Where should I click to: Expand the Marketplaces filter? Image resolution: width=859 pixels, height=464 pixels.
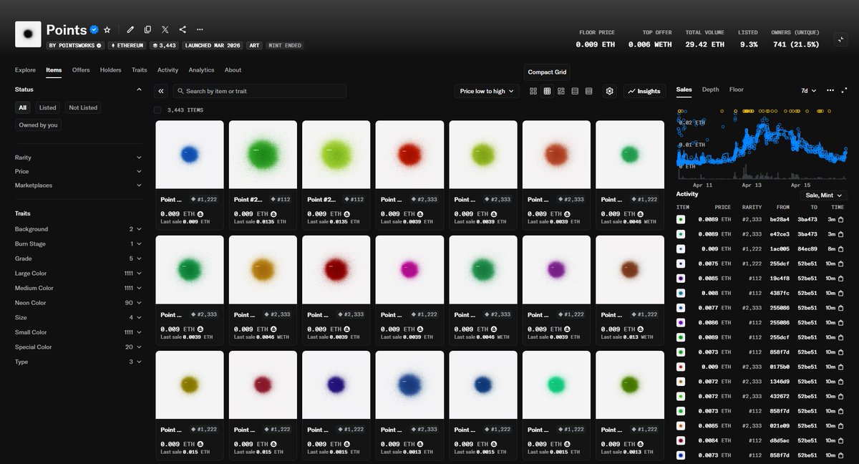79,185
